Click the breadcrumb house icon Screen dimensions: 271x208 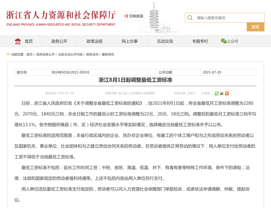click(x=8, y=54)
